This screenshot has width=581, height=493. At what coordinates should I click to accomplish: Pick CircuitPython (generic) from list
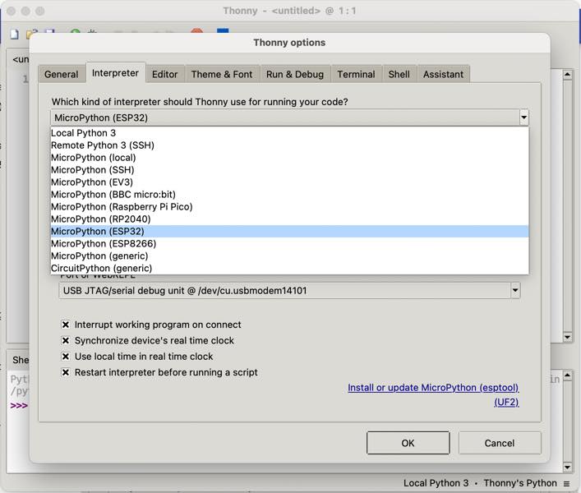pos(289,268)
